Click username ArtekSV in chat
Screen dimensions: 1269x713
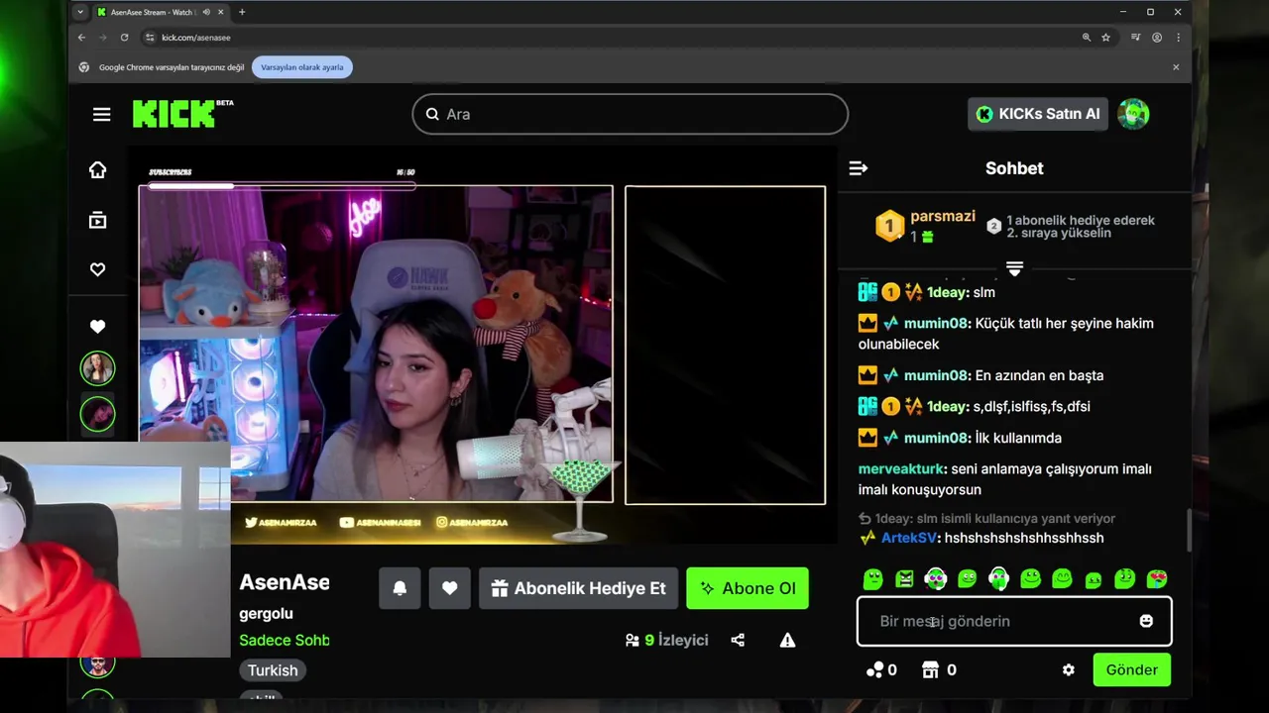click(909, 538)
